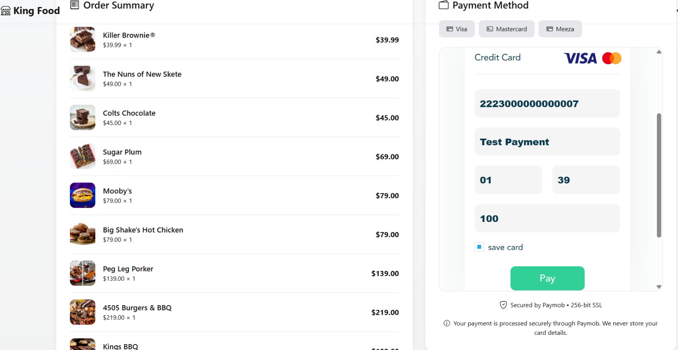678x350 pixels.
Task: Focus the Test Payment cardholder name field
Action: [547, 142]
